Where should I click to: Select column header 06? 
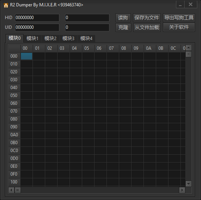pyautogui.click(x=100, y=48)
